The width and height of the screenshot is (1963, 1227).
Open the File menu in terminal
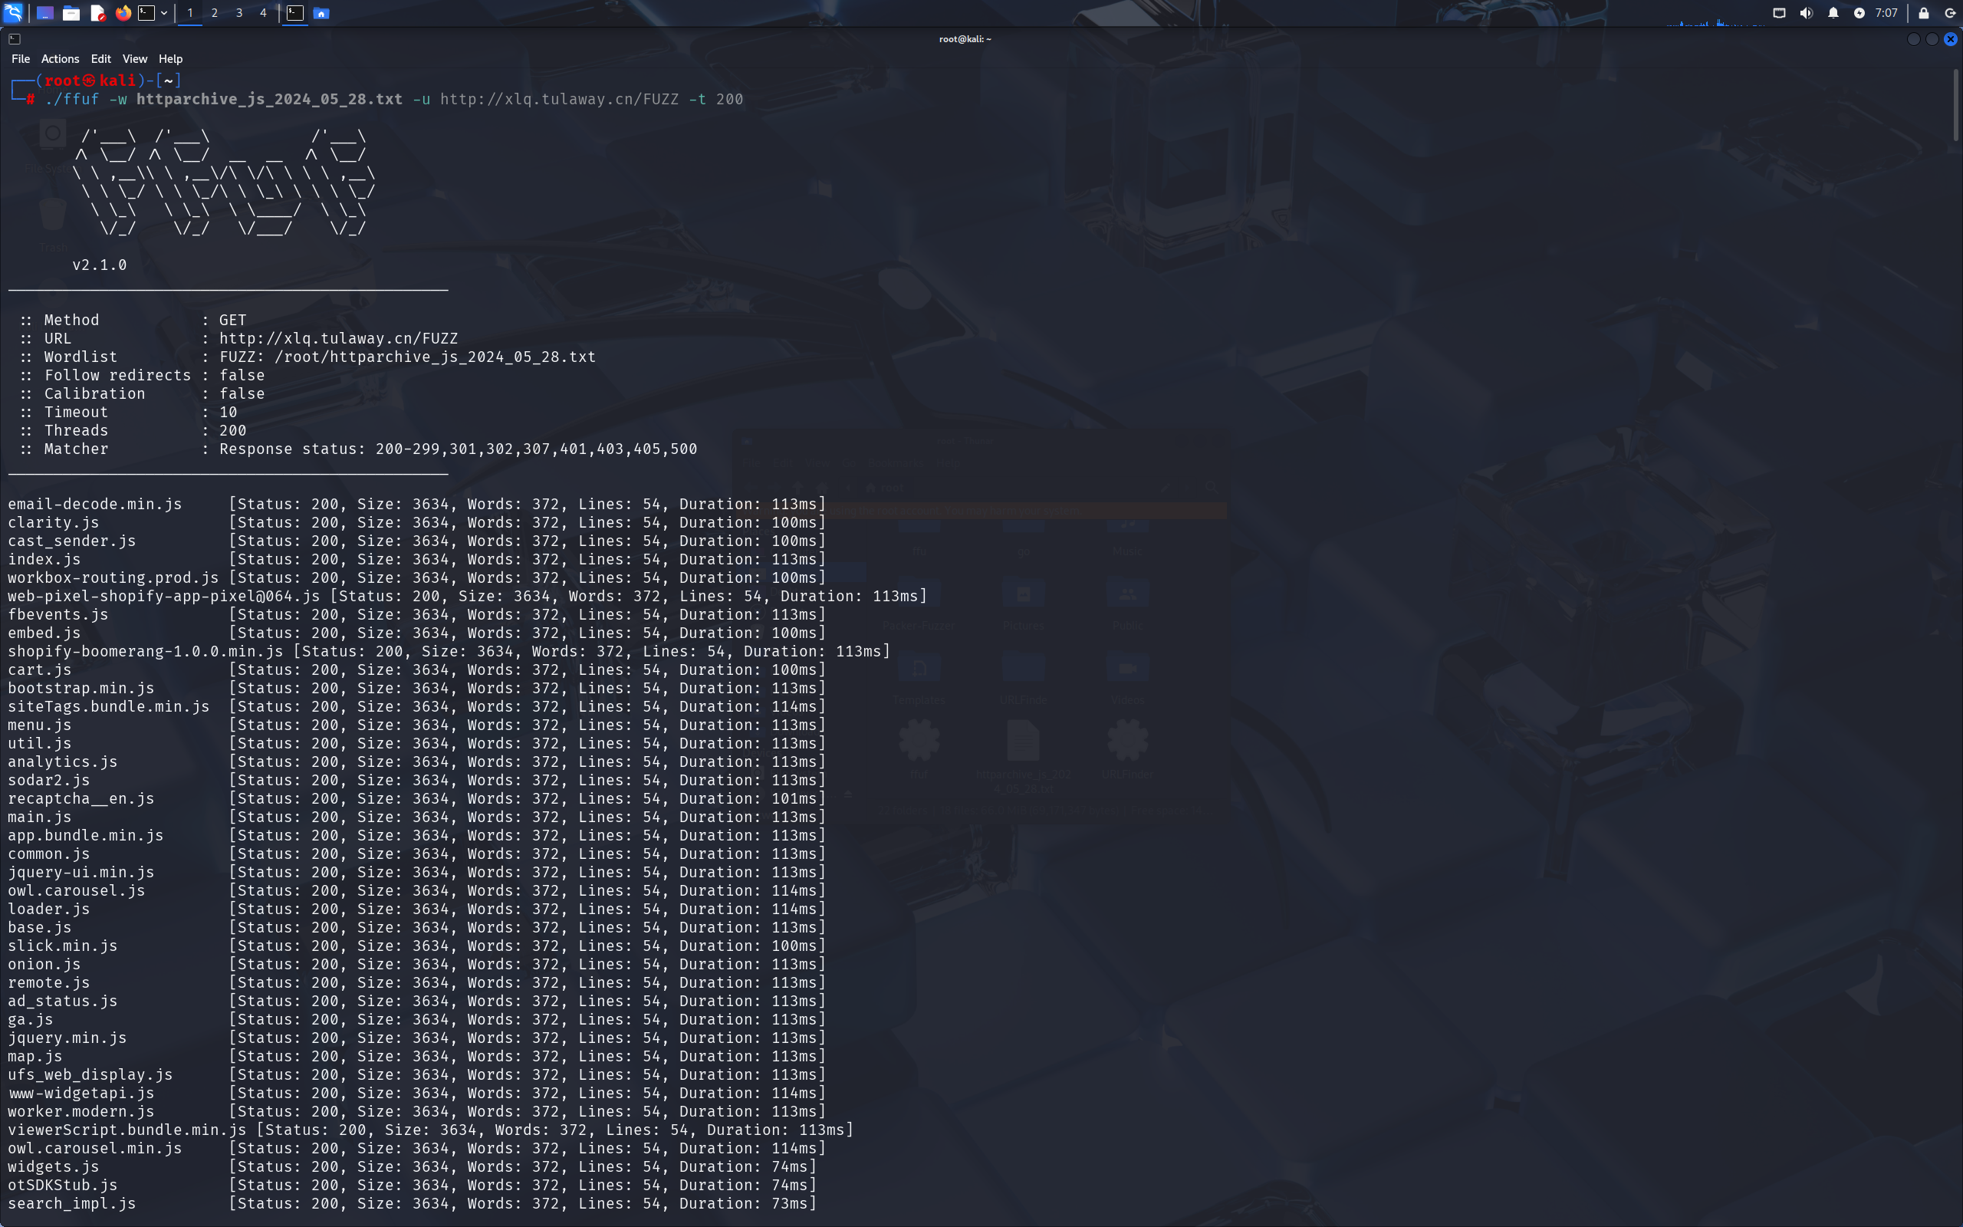click(x=20, y=59)
